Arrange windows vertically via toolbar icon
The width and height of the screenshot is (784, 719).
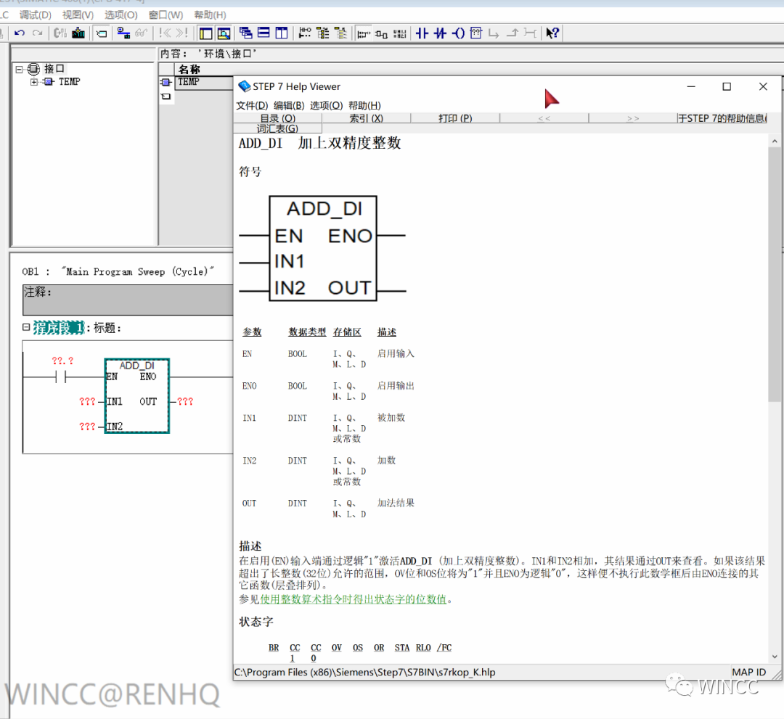pos(282,33)
